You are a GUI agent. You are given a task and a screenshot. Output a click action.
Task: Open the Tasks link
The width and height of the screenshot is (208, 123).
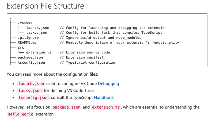click(x=89, y=90)
